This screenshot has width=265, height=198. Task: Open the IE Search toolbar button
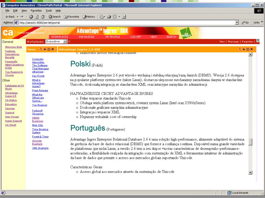point(54,17)
